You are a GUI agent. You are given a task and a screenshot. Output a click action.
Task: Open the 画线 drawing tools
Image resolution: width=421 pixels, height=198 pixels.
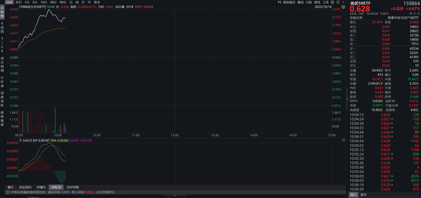tap(317, 2)
